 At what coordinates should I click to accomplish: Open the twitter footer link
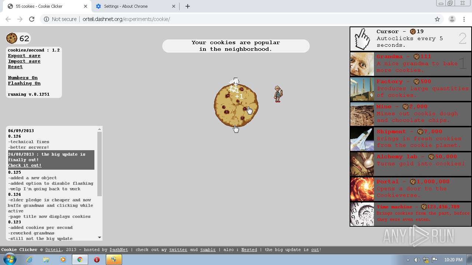(178, 250)
